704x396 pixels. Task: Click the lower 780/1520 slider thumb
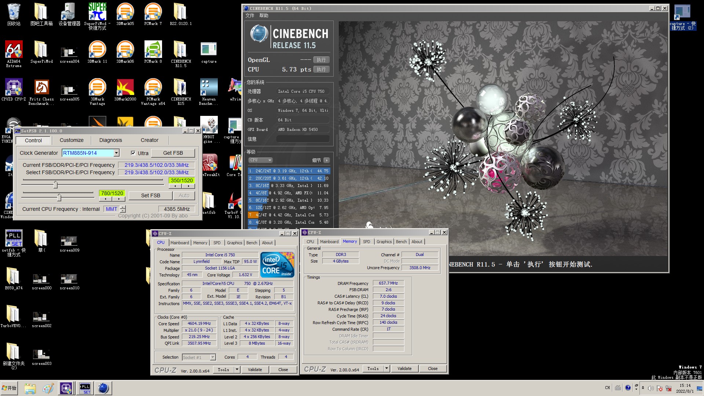click(59, 197)
